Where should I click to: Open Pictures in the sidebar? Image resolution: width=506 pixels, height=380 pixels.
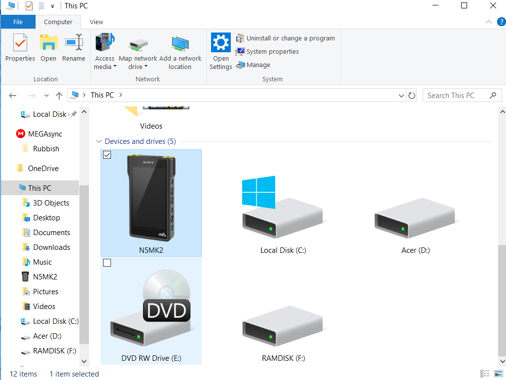(x=40, y=292)
